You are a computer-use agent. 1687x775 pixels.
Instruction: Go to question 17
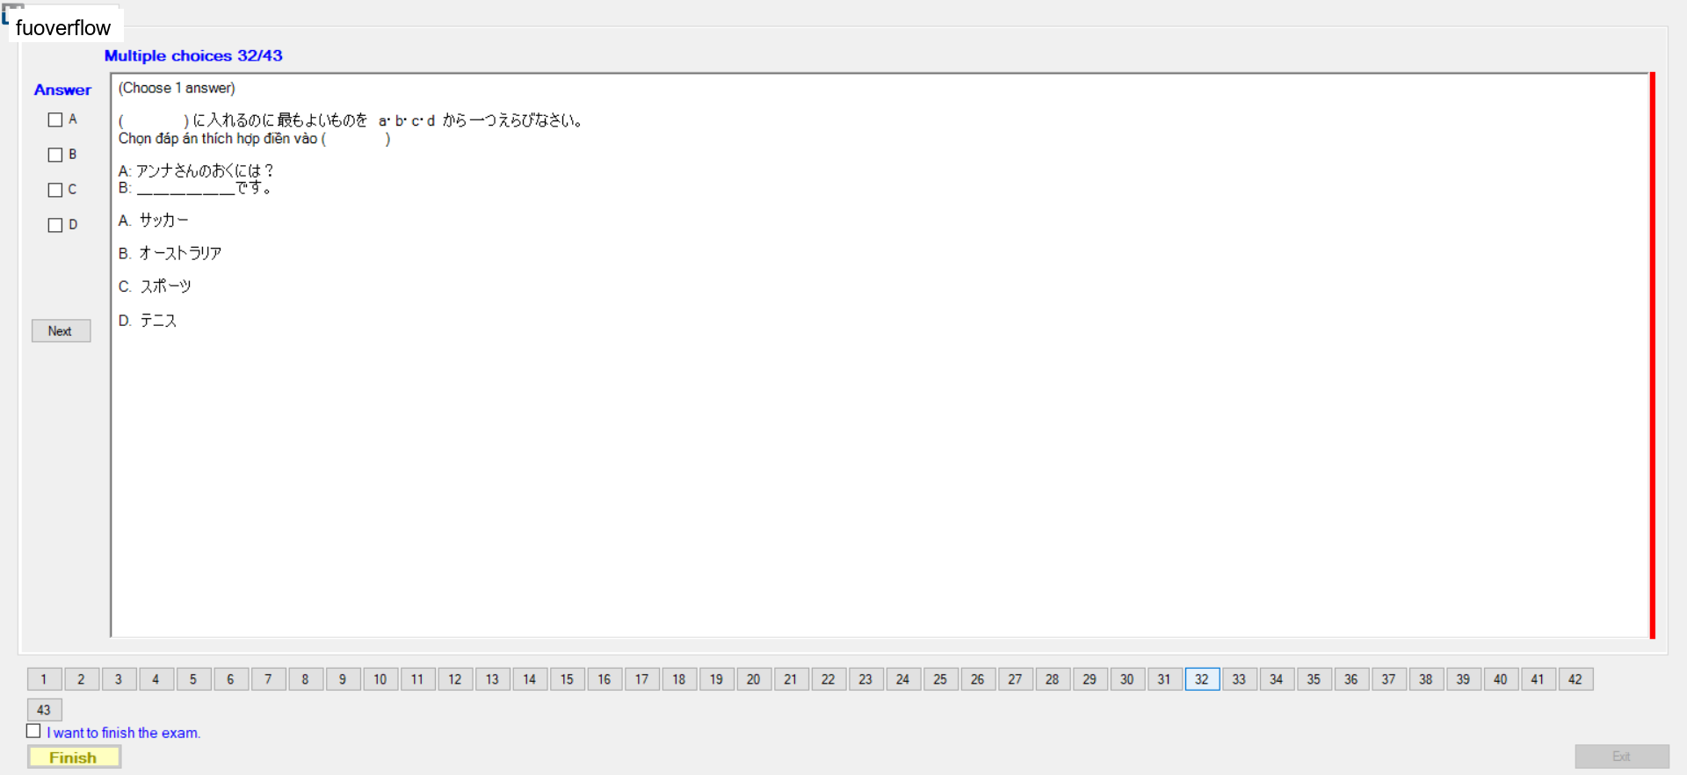(x=641, y=679)
